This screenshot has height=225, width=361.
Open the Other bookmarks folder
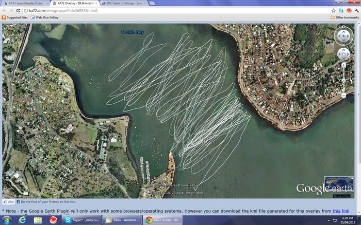coord(344,17)
